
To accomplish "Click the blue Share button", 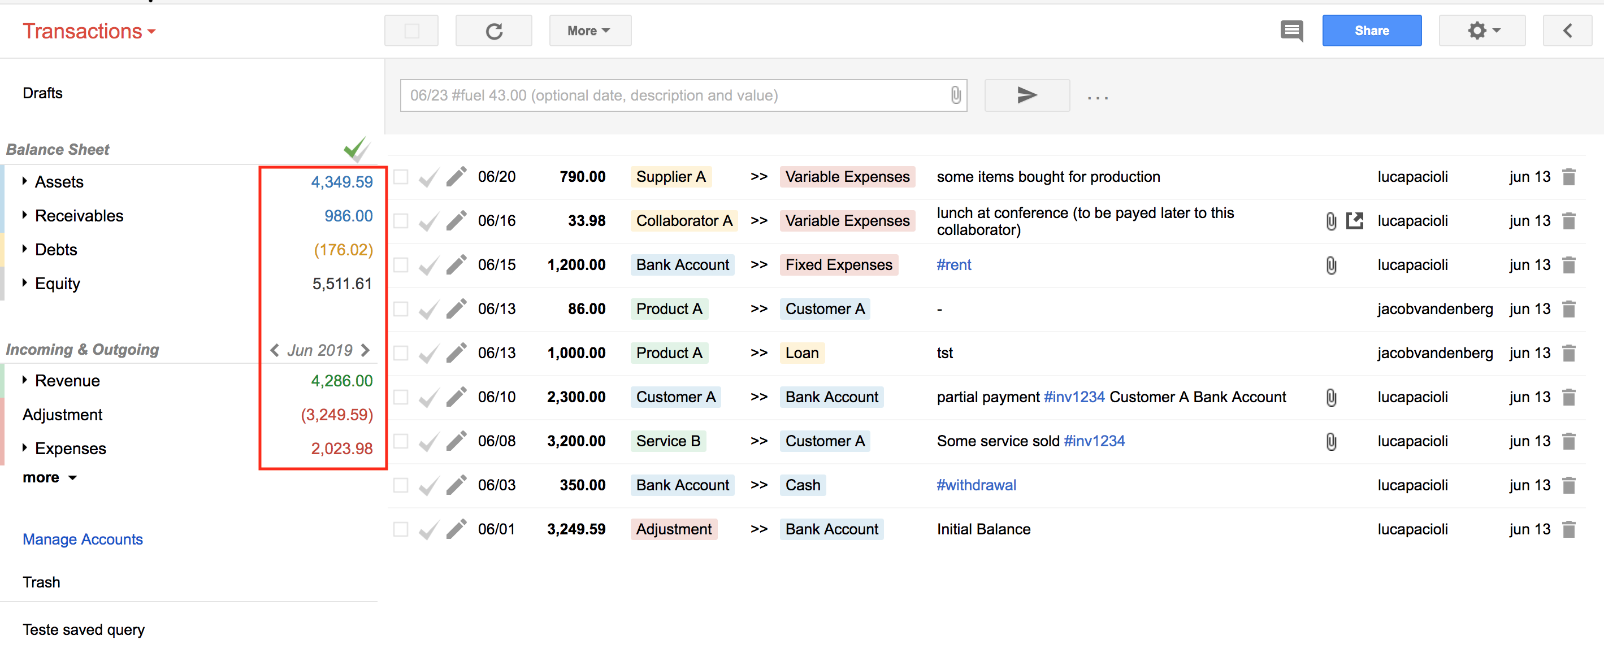I will click(1371, 31).
